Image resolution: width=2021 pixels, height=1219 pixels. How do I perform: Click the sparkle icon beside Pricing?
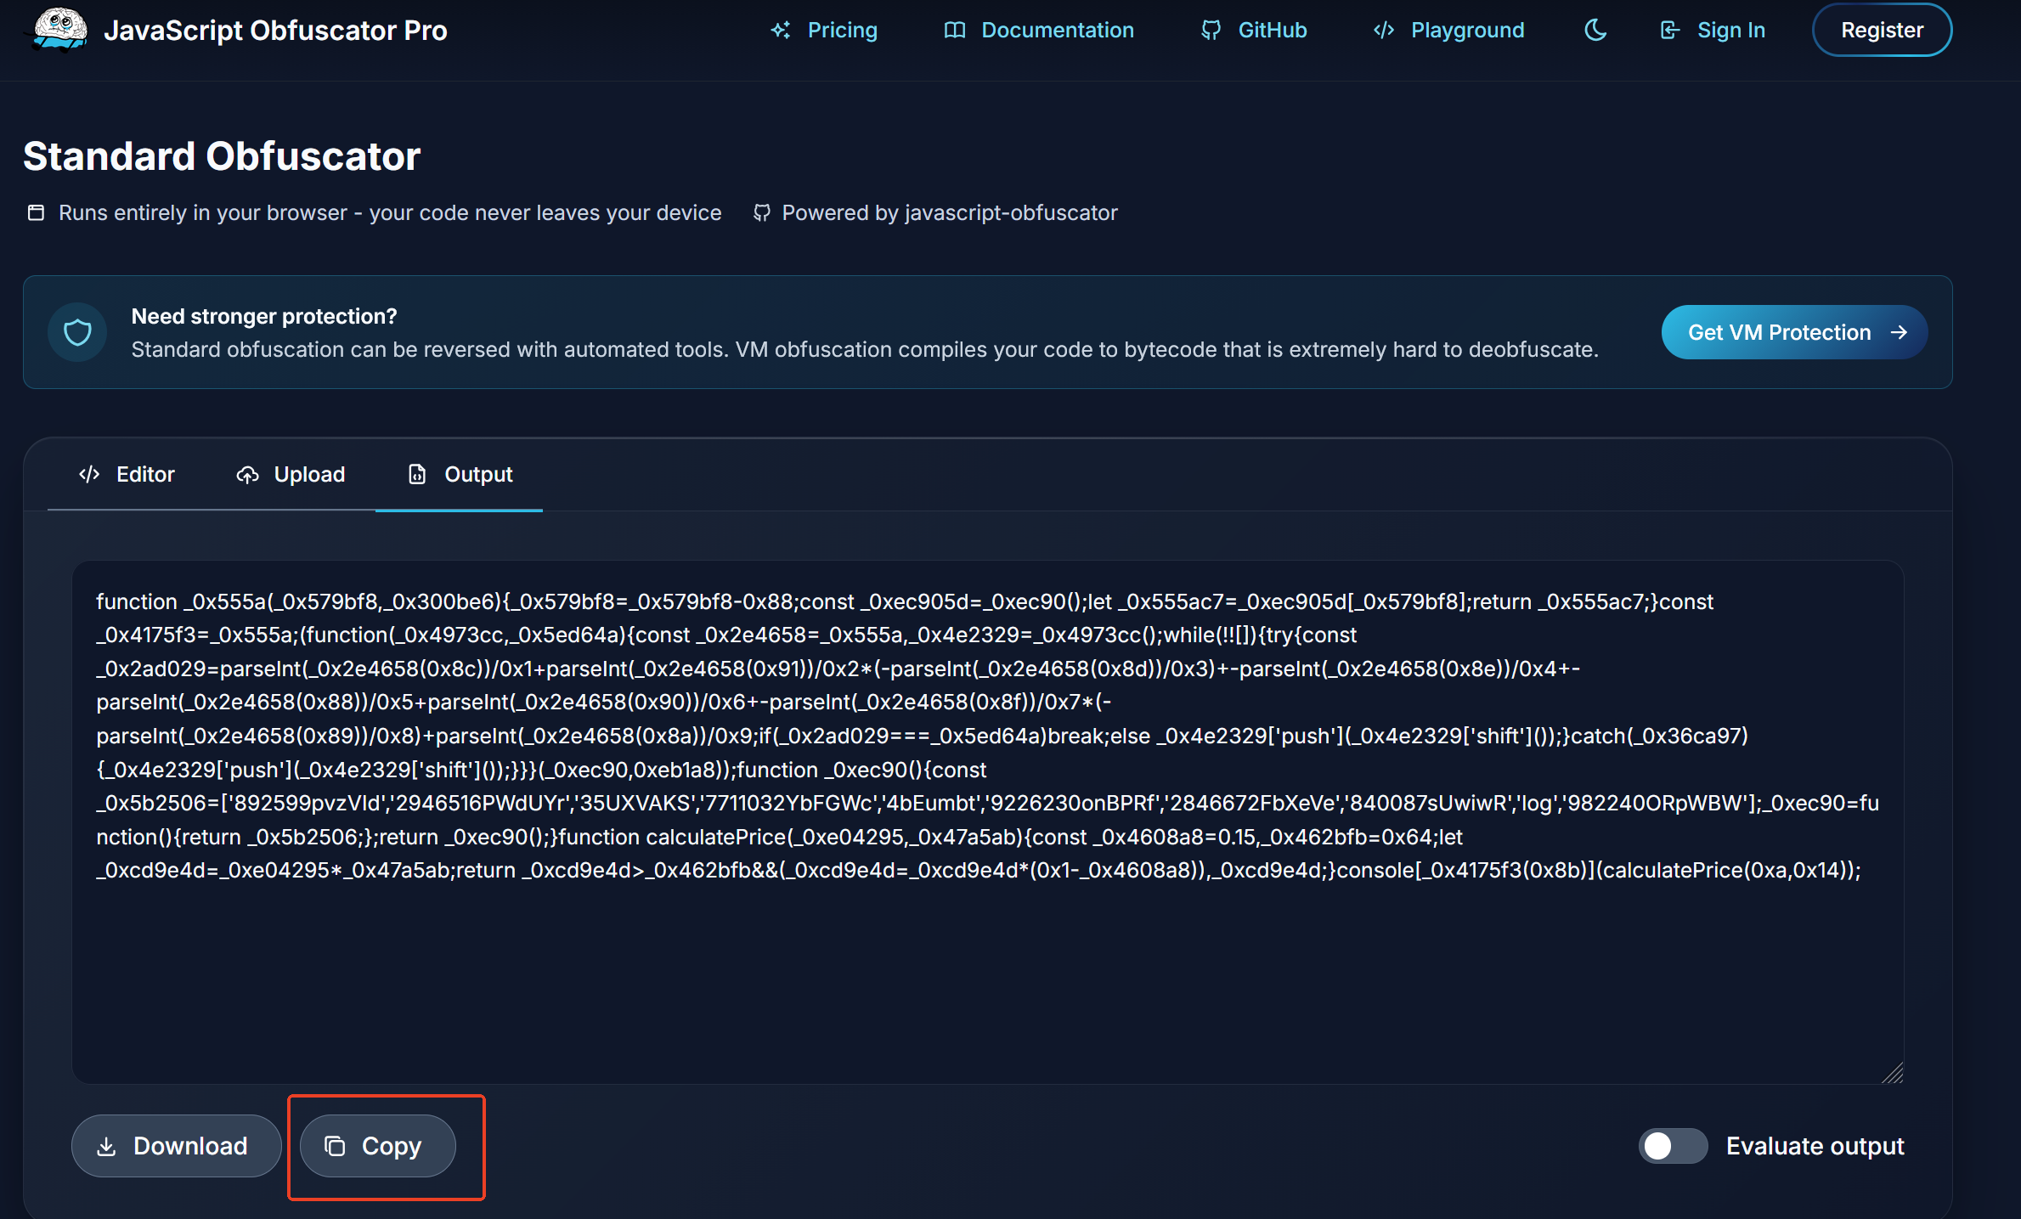[780, 30]
